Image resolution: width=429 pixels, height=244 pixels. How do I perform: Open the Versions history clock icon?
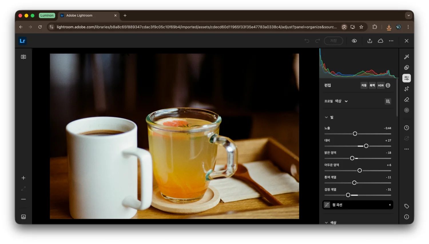point(406,128)
